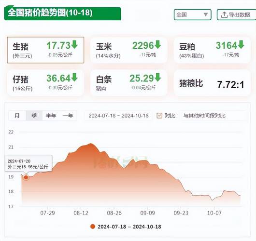Select the 玉米 (14%水分) price card
256x241 pixels.
point(129,50)
